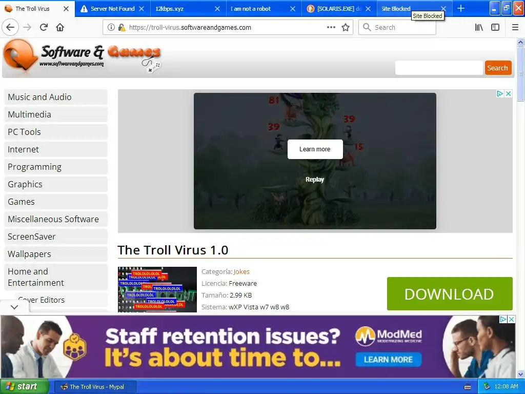Open PC Tools category
The height and width of the screenshot is (394, 525).
coord(55,132)
